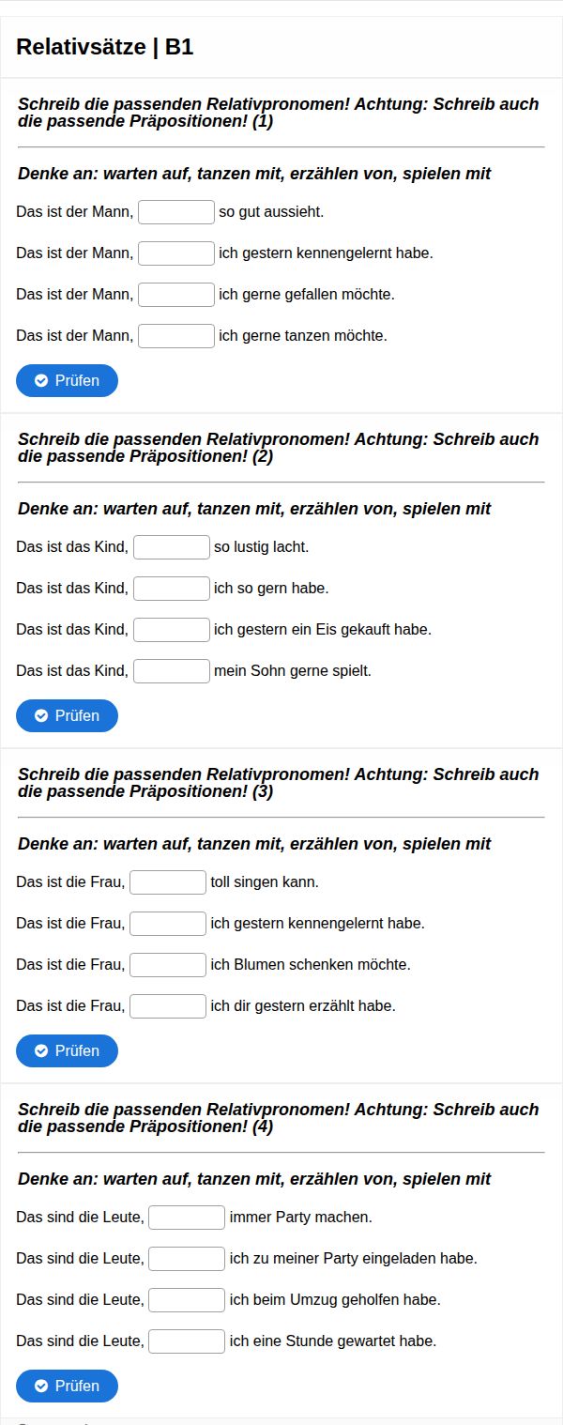Screen dimensions: 563x1425
Task: Focus the input before "immer Party machen"
Action: tap(187, 1218)
